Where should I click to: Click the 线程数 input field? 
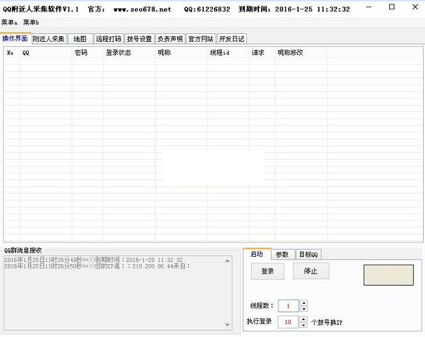[x=288, y=306]
